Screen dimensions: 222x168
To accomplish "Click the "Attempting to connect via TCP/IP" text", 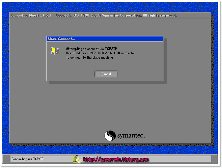I will coord(91,49).
